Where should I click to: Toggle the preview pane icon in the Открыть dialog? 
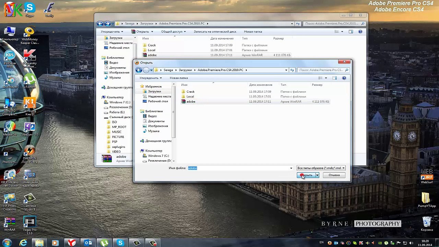pos(335,78)
